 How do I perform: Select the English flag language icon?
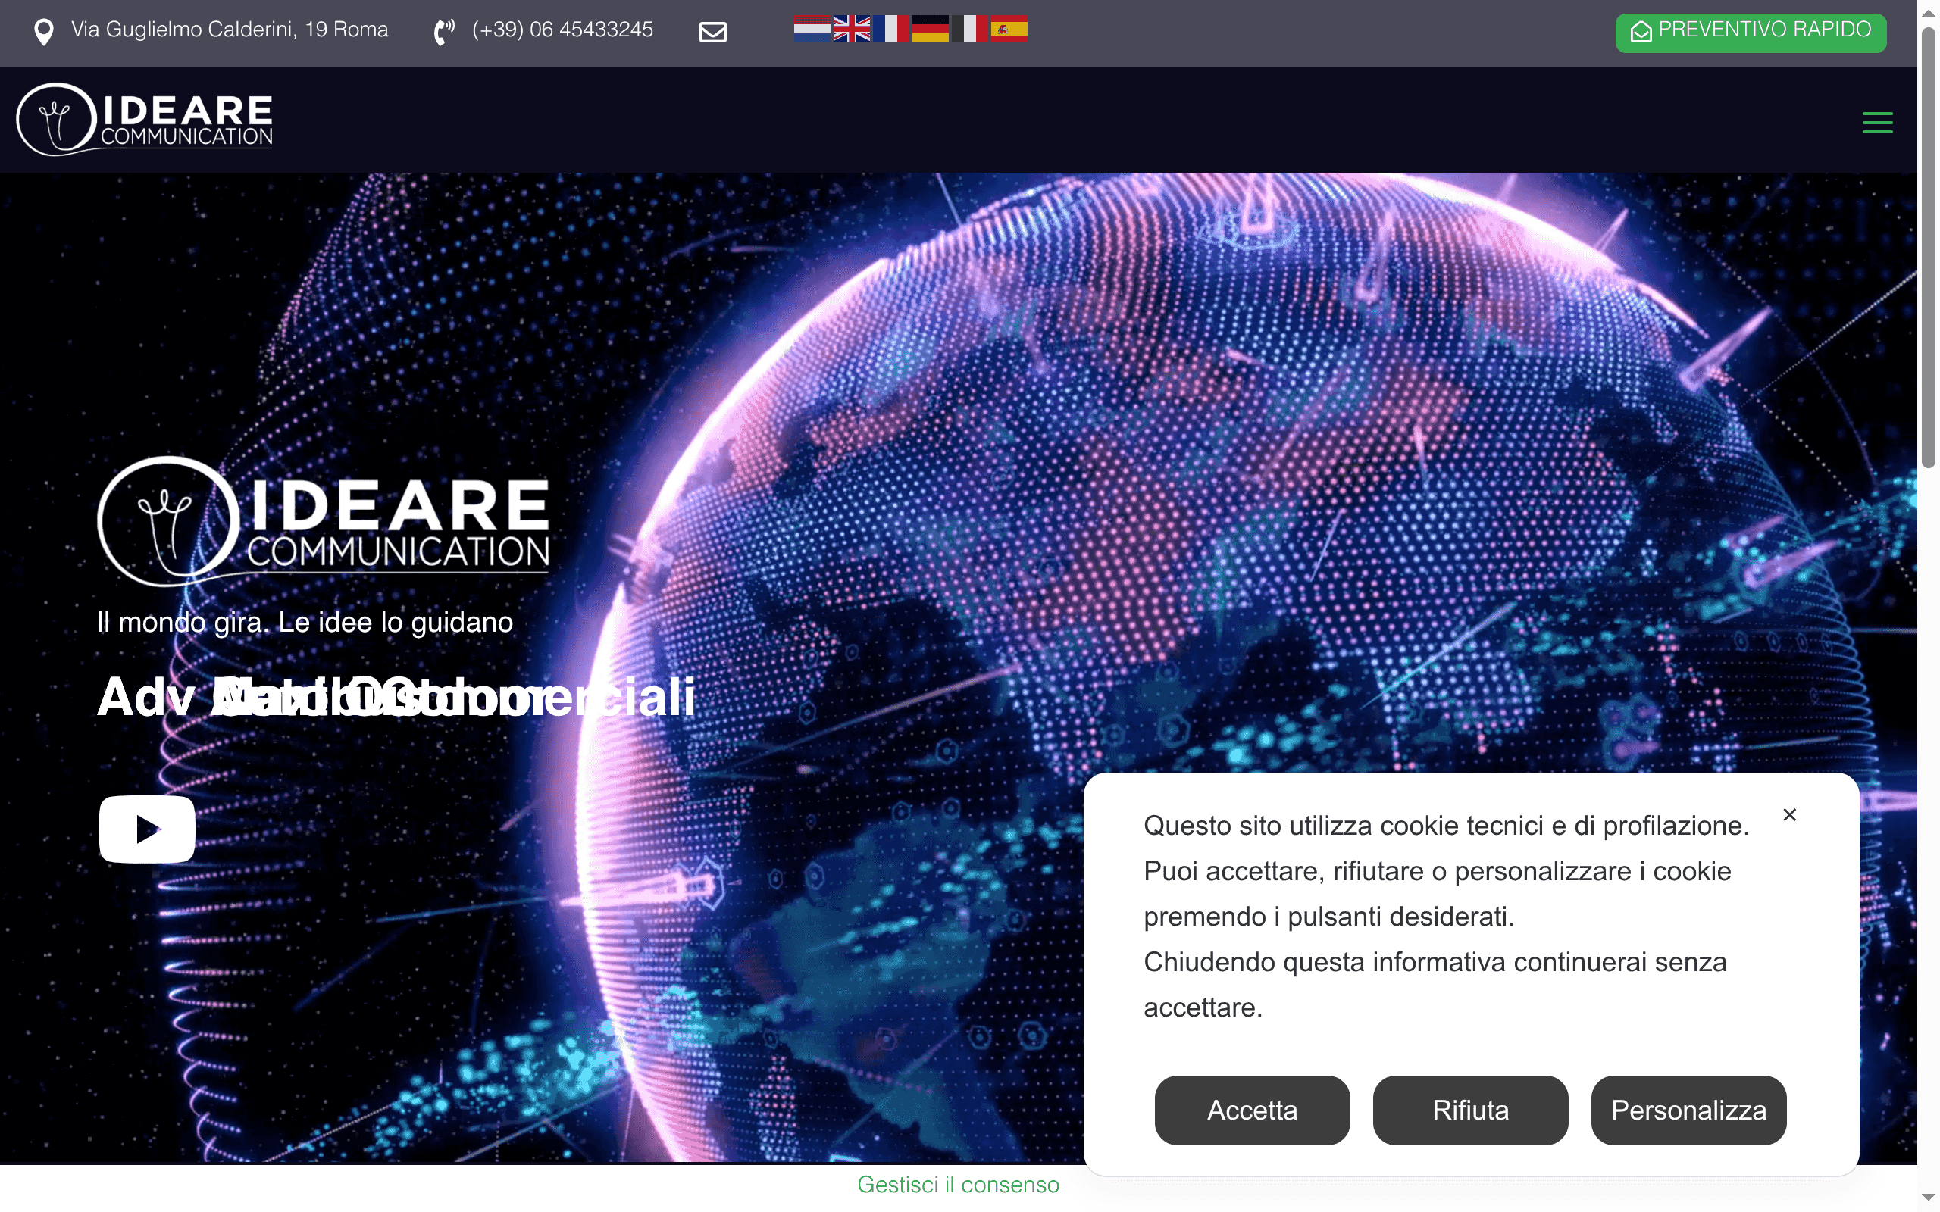pos(851,29)
